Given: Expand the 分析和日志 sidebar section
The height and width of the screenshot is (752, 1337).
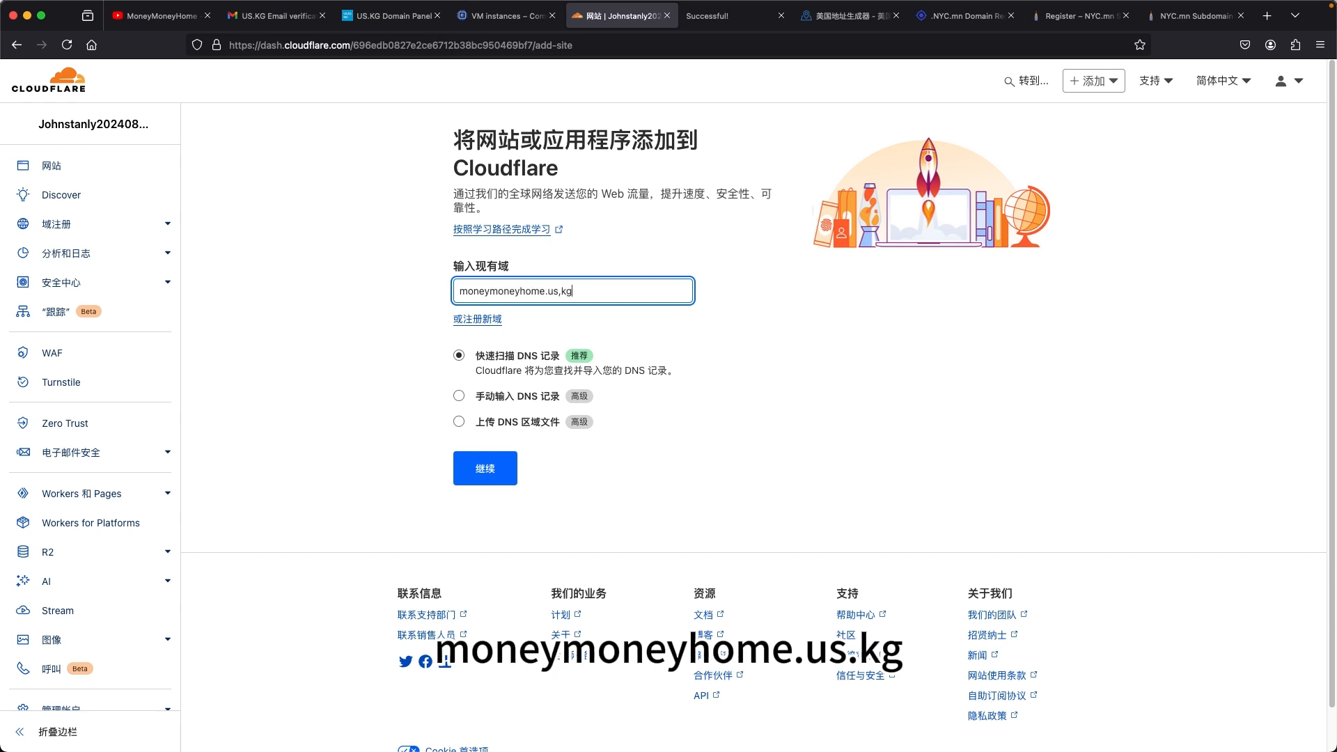Looking at the screenshot, I should (168, 253).
